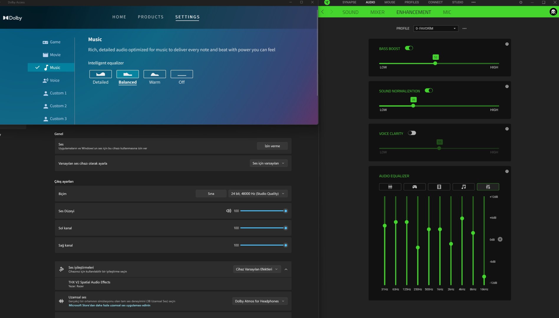559x318 pixels.
Task: Open the Synapse top bar overflow menu
Action: pos(474,2)
